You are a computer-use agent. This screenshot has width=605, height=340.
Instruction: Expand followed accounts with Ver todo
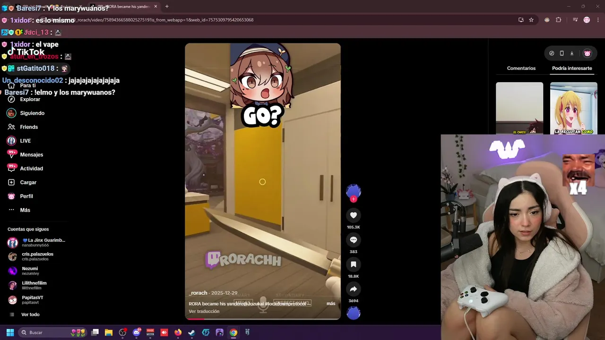coord(30,314)
